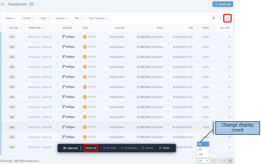Click the P&L (JPY) column header
The height and width of the screenshot is (164, 261).
(225, 28)
